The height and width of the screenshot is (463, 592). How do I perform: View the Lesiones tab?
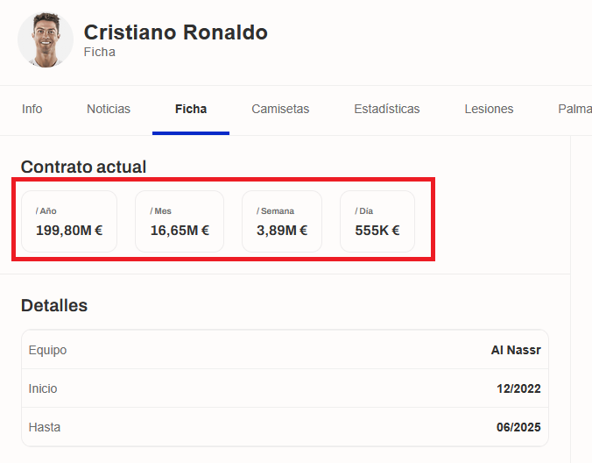tap(489, 109)
